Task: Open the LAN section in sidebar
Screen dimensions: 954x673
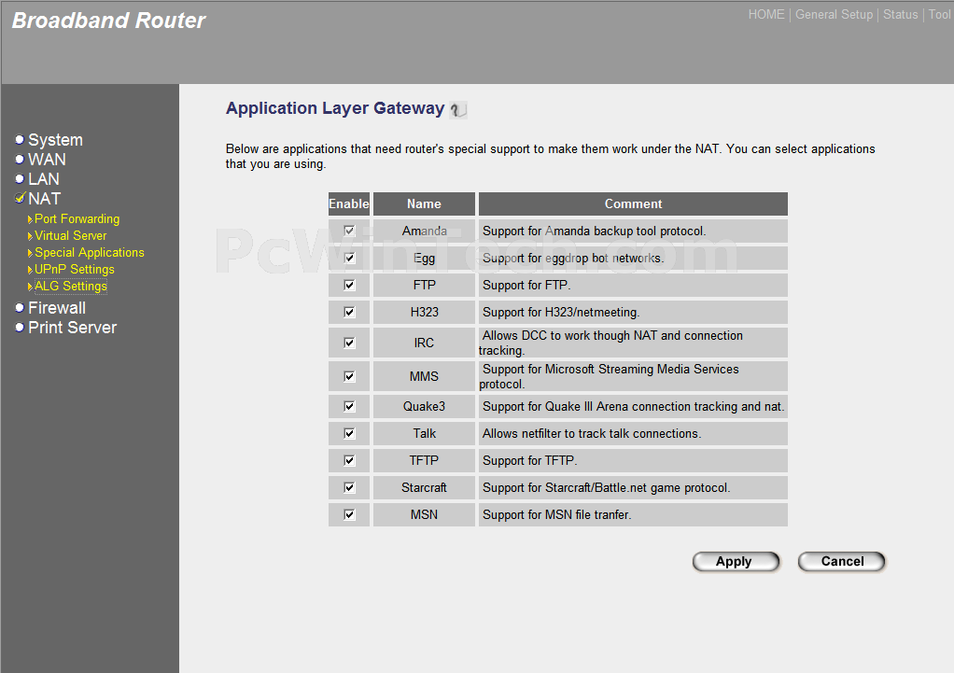Action: [x=44, y=179]
